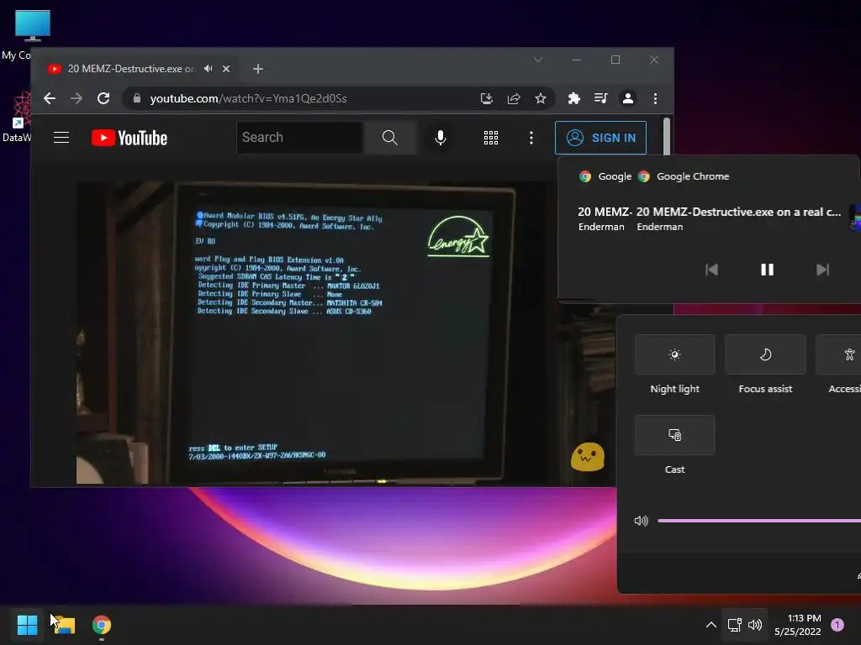Adjust the volume slider

click(759, 521)
